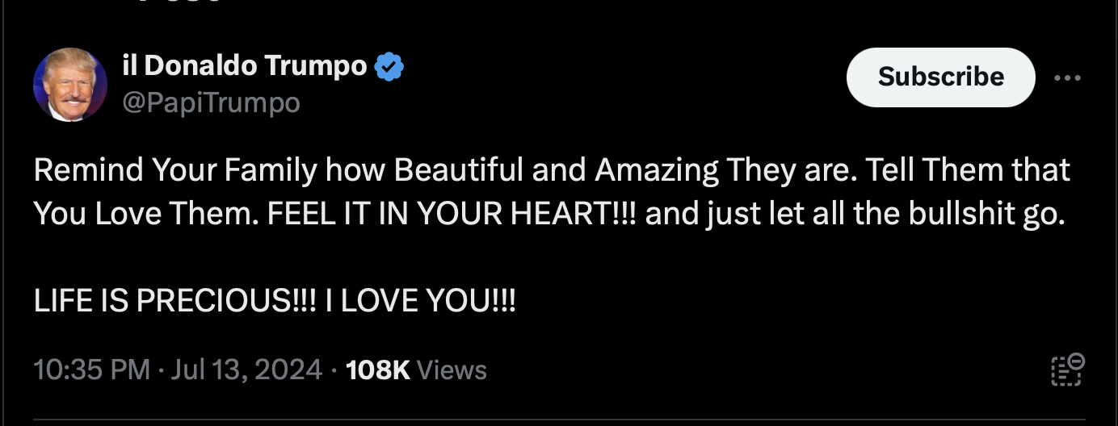
Task: Click the dotted note icon beside Views
Action: 1067,370
